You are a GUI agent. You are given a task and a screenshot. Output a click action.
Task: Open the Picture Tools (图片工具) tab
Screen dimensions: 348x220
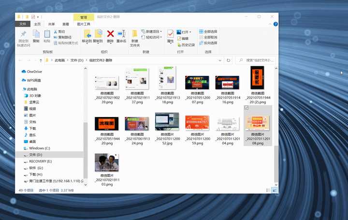84,24
